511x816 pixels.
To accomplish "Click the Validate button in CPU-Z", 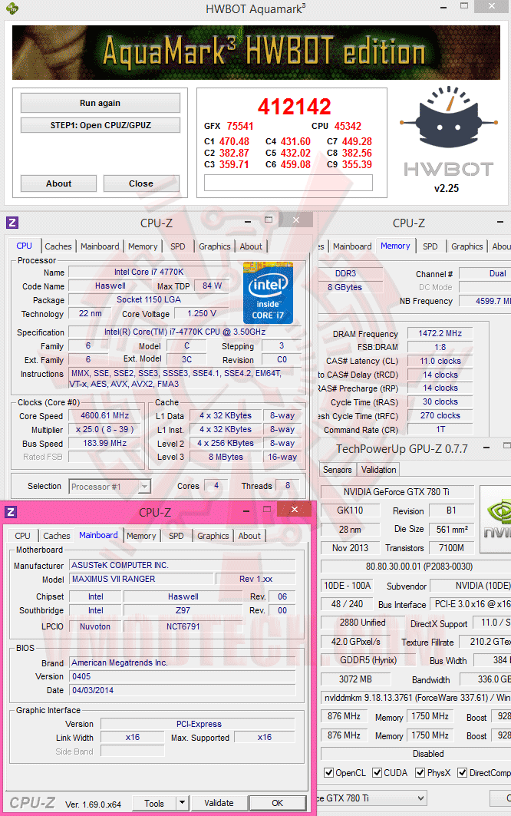I will (219, 803).
